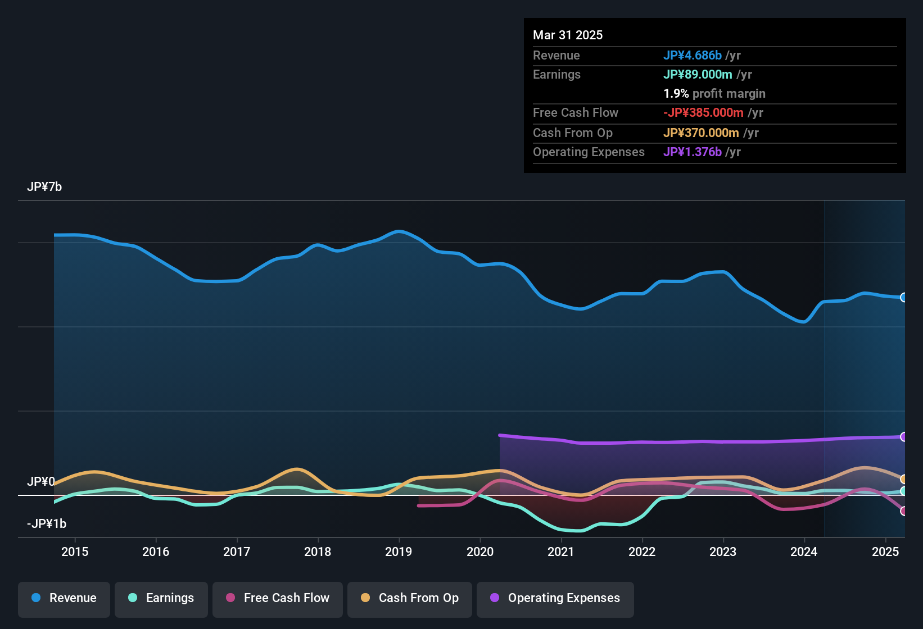Click the Free Cash Flow row label in tooltip
The image size is (923, 629).
pyautogui.click(x=576, y=112)
